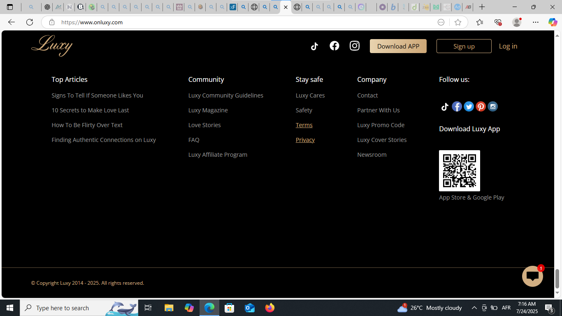The image size is (562, 316).
Task: Open Browser essentials heart icon
Action: click(498, 22)
